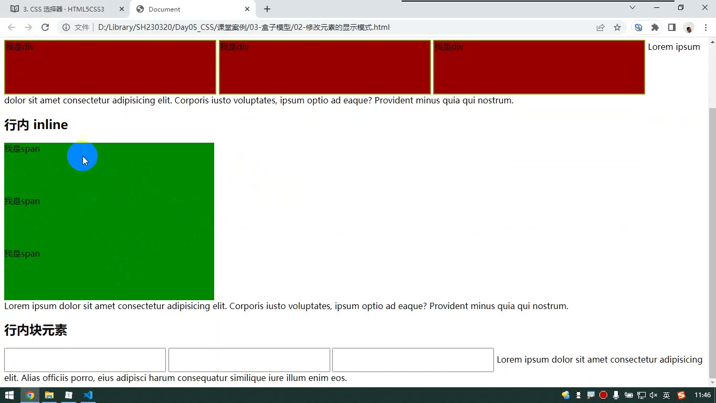Click the red record tray icon
This screenshot has height=403, width=716.
tap(604, 395)
